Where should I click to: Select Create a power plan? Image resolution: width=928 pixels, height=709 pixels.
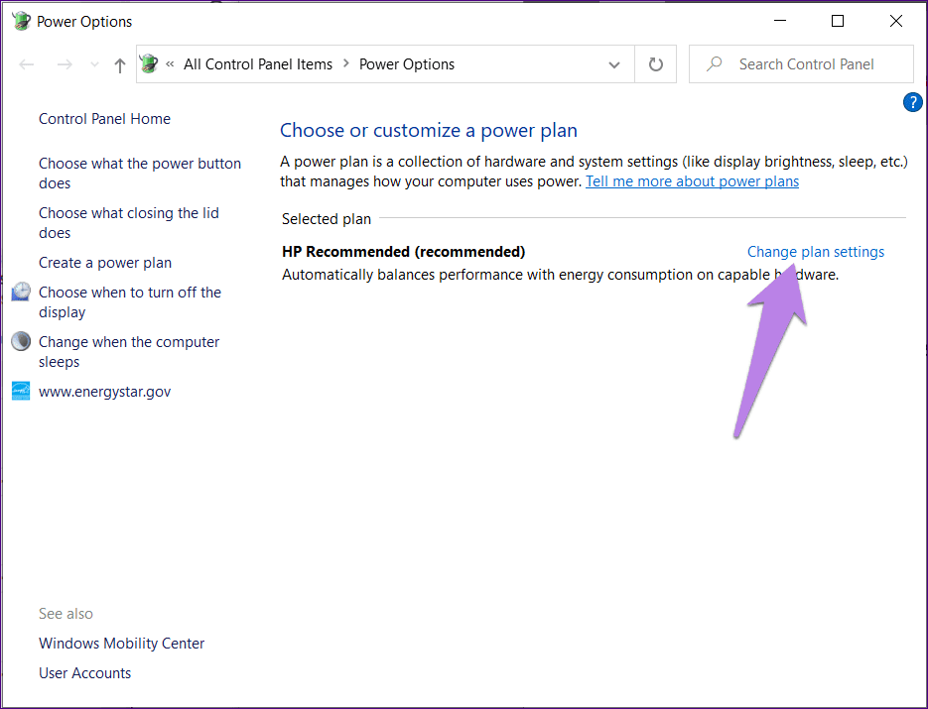[x=105, y=263]
